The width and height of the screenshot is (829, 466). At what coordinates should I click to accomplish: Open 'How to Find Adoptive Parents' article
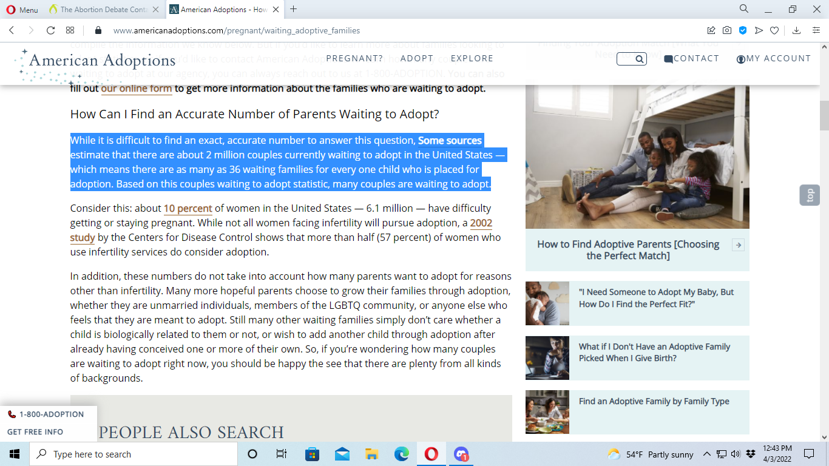click(628, 250)
